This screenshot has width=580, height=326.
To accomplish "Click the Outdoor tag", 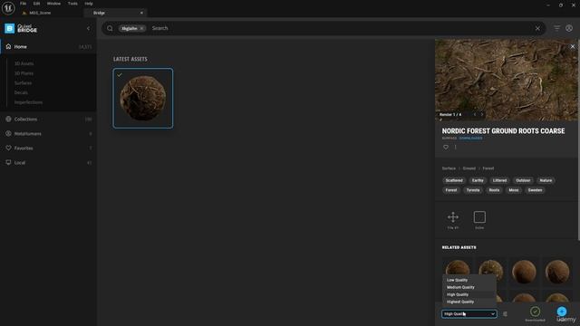I will (523, 180).
